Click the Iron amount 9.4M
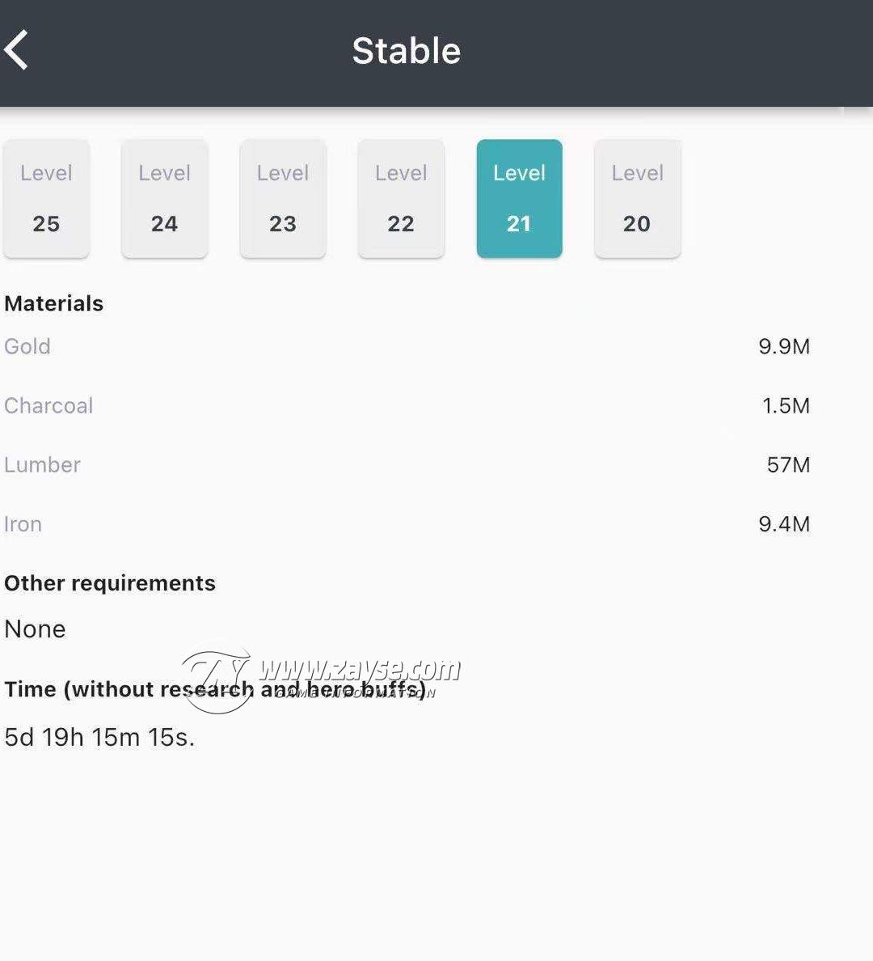Image resolution: width=873 pixels, height=961 pixels. 784,524
